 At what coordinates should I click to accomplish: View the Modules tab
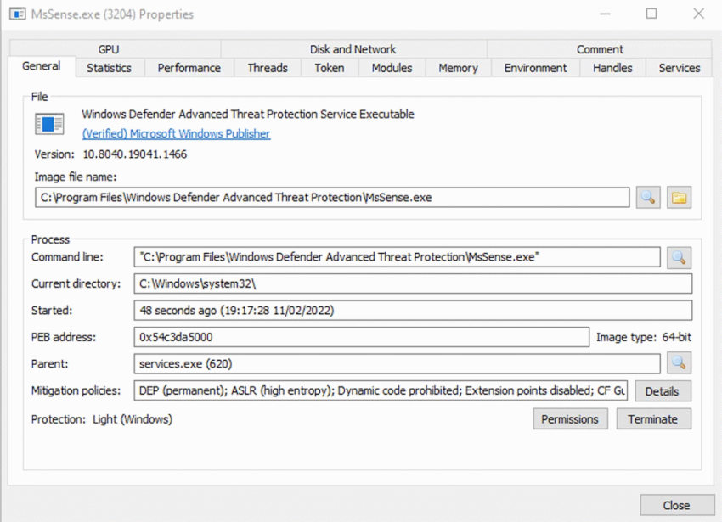click(391, 68)
